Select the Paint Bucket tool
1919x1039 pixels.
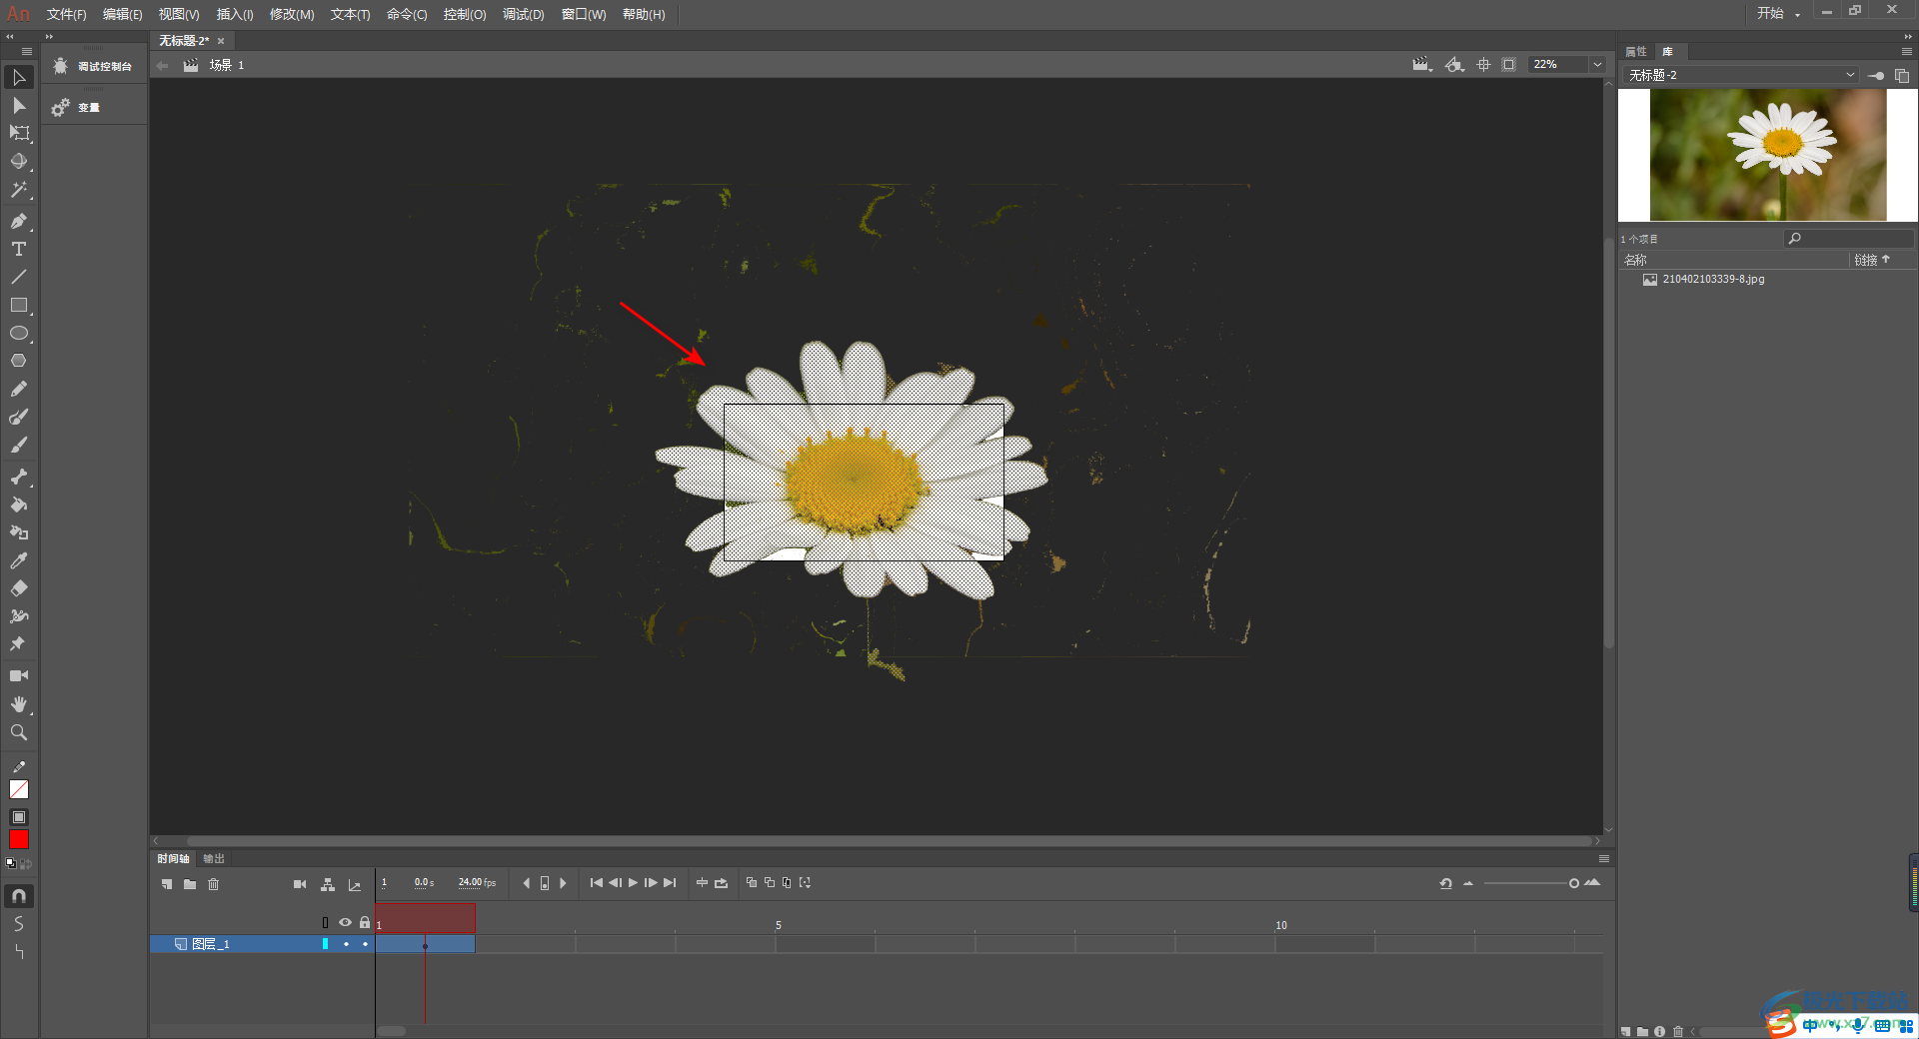[x=19, y=505]
